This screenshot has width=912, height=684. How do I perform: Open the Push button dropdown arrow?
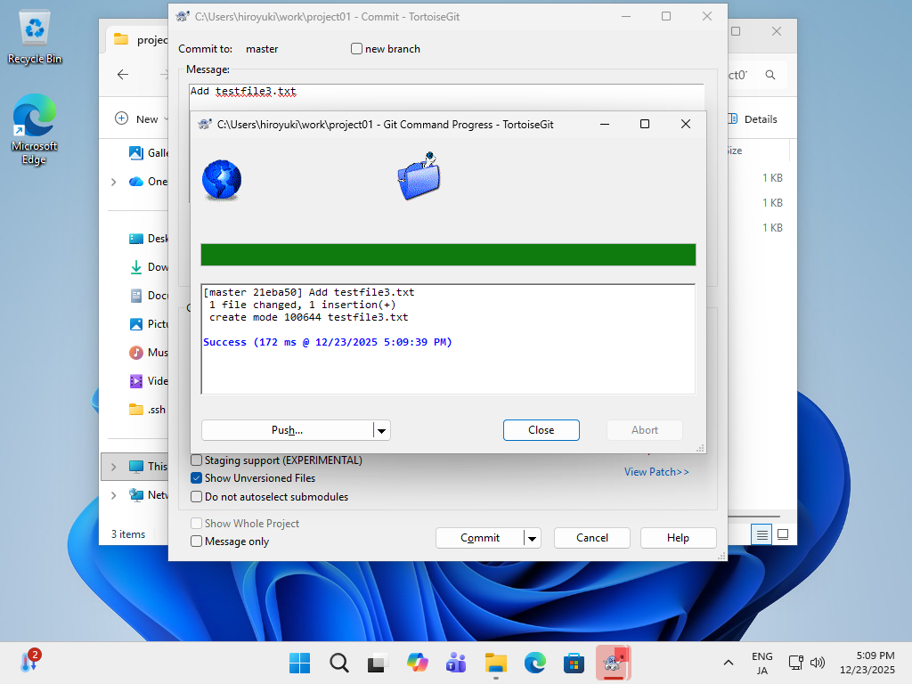381,431
